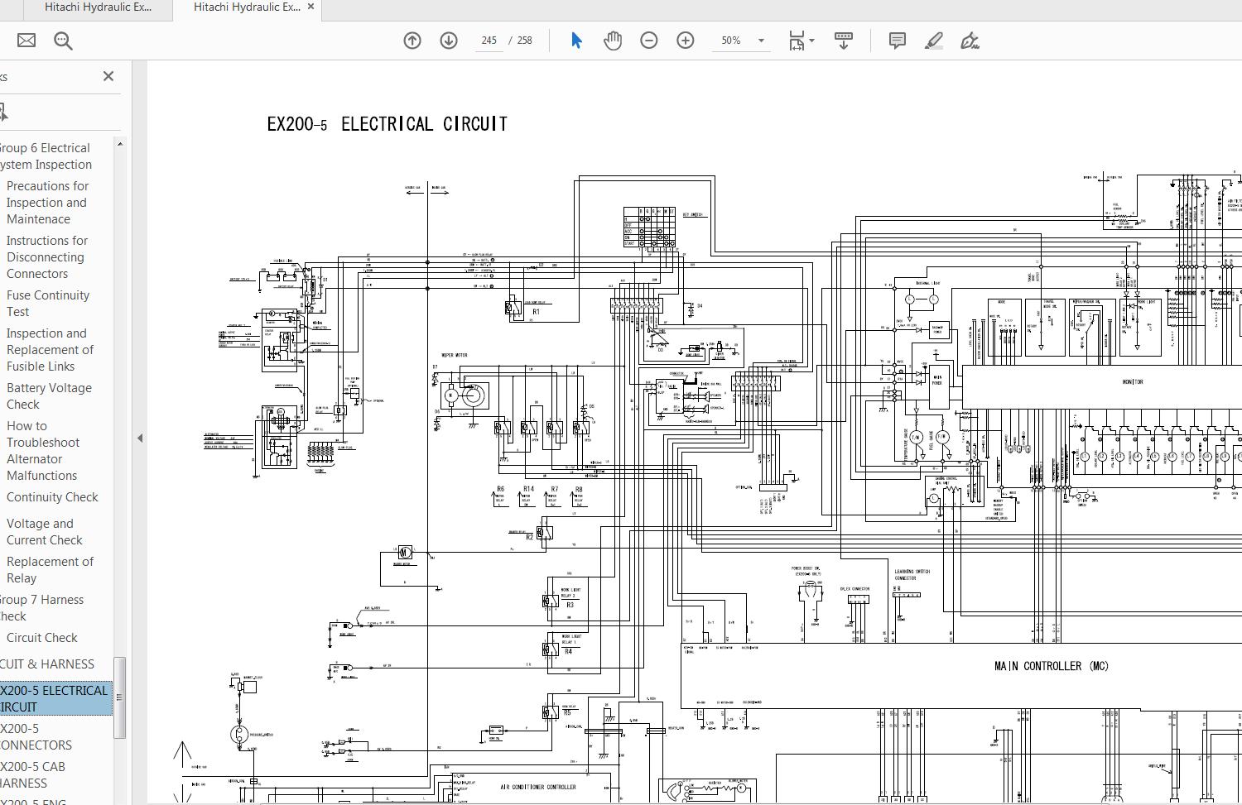1242x805 pixels.
Task: Open the email/share envelope icon
Action: [26, 40]
